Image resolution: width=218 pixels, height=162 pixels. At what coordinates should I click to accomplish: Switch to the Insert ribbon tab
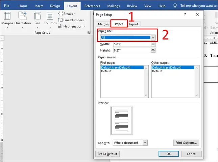pos(39,6)
